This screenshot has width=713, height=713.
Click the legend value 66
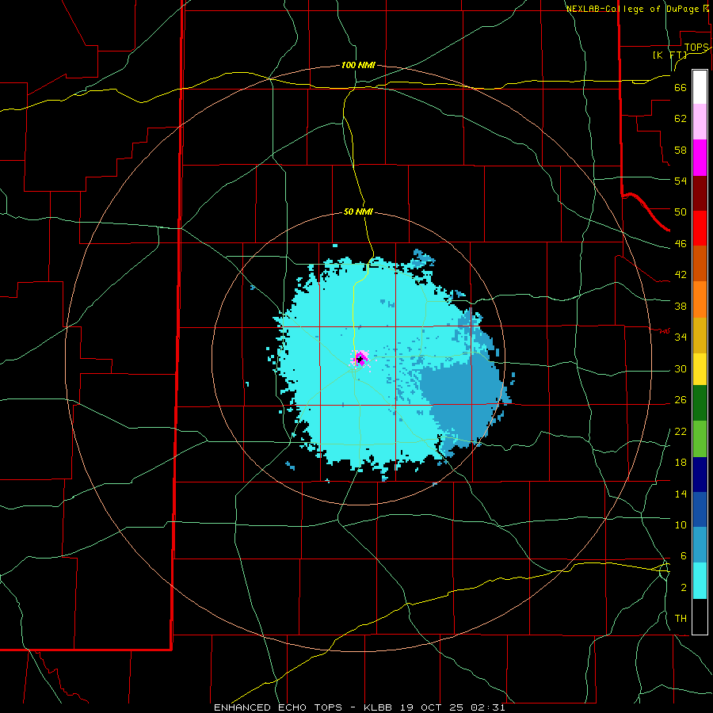click(x=681, y=88)
